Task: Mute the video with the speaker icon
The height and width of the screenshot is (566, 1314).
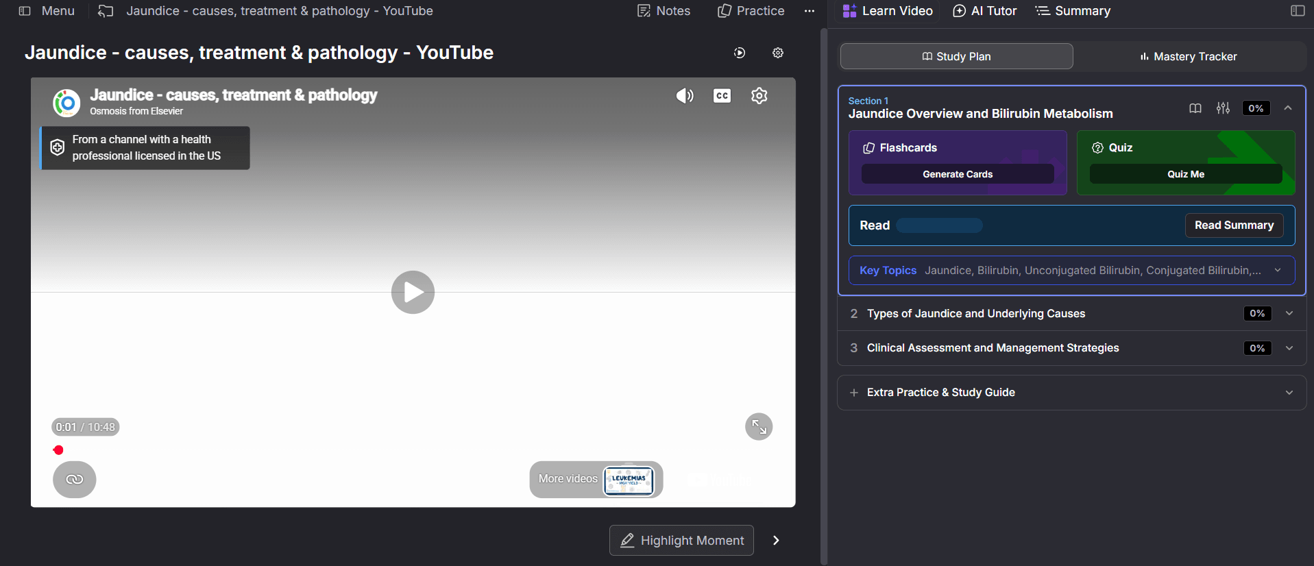Action: 685,96
